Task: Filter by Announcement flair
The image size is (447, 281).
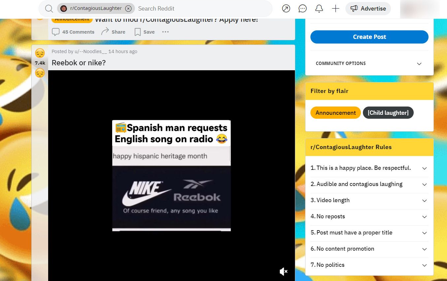Action: (335, 113)
